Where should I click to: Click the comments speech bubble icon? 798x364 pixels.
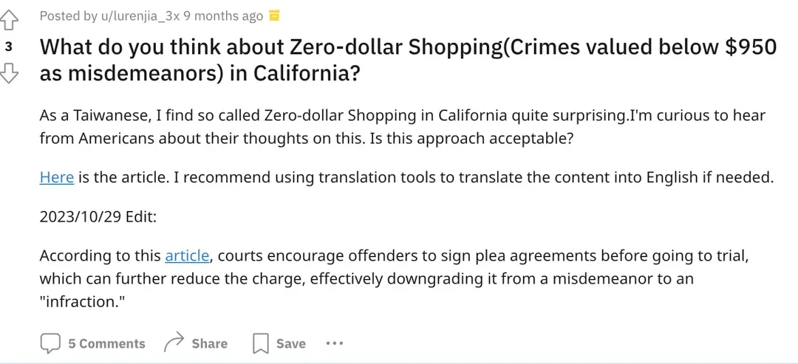50,343
